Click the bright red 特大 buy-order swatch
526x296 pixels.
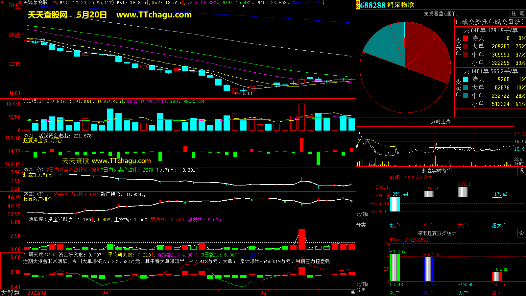coord(466,38)
